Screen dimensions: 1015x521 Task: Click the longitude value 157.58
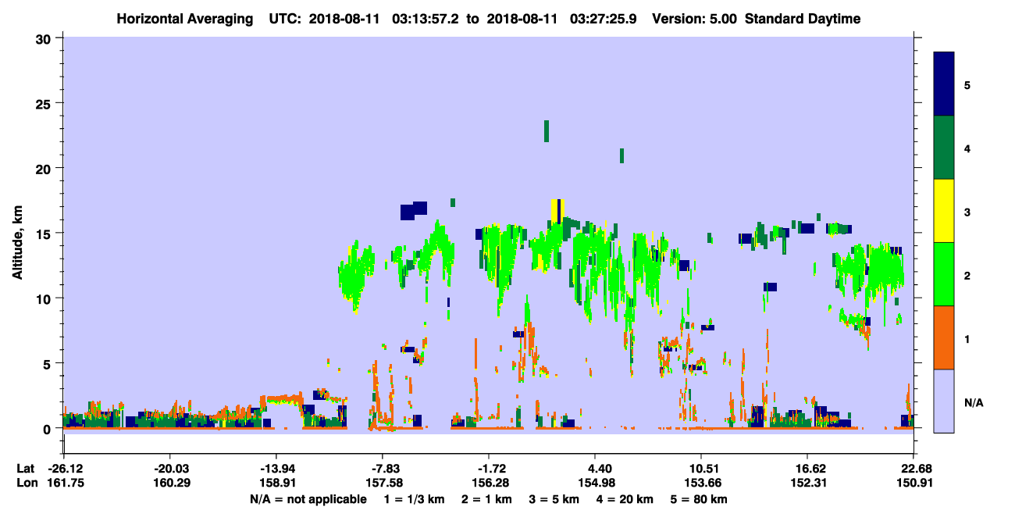(x=383, y=483)
